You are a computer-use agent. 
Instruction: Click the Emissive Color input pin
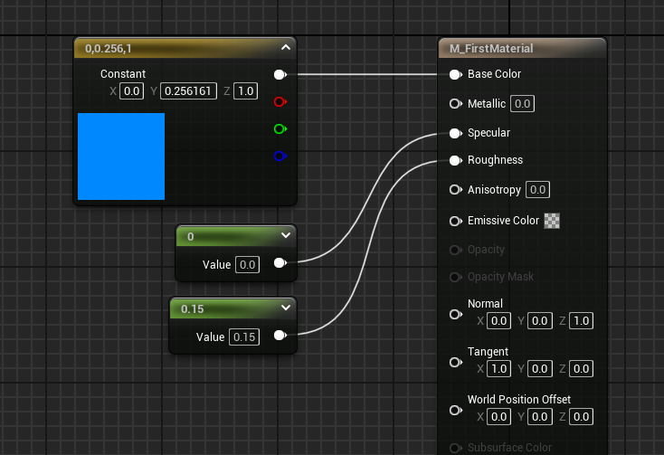[x=455, y=221]
